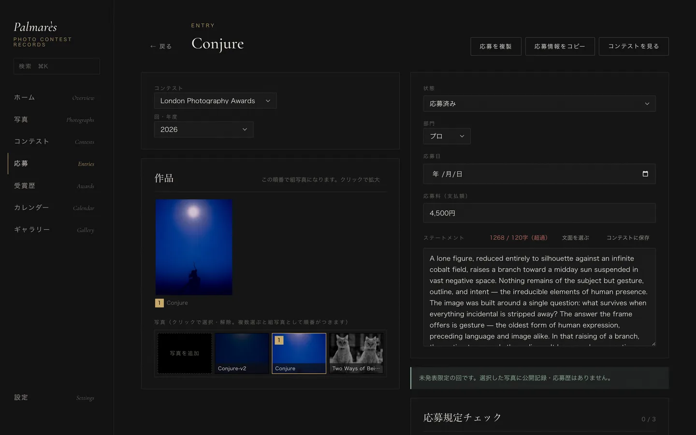This screenshot has height=435, width=696.
Task: Click the 応募を複製 button
Action: [x=496, y=46]
